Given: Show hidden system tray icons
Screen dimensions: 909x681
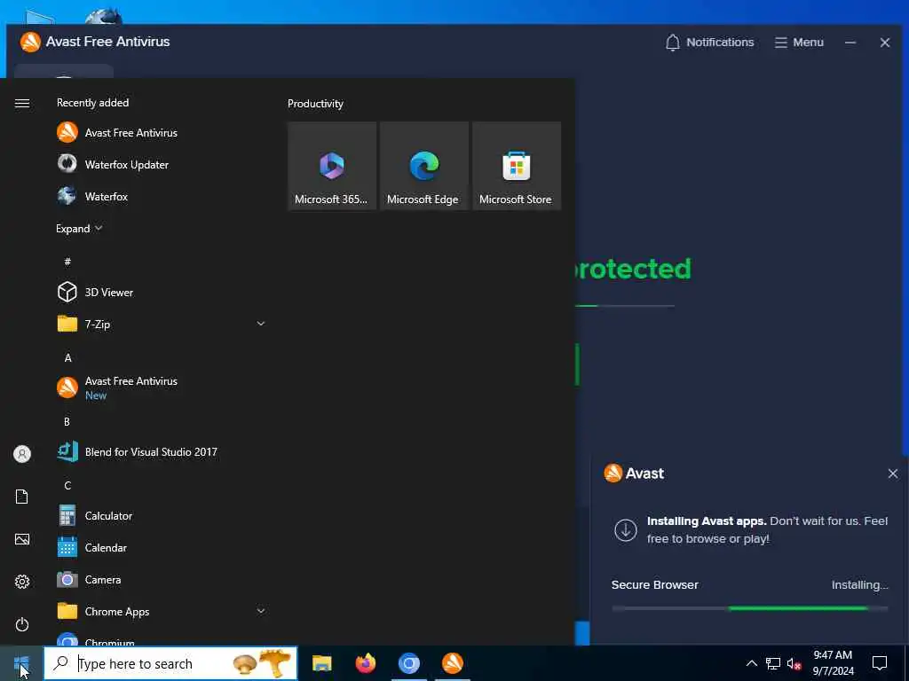Looking at the screenshot, I should coord(751,663).
